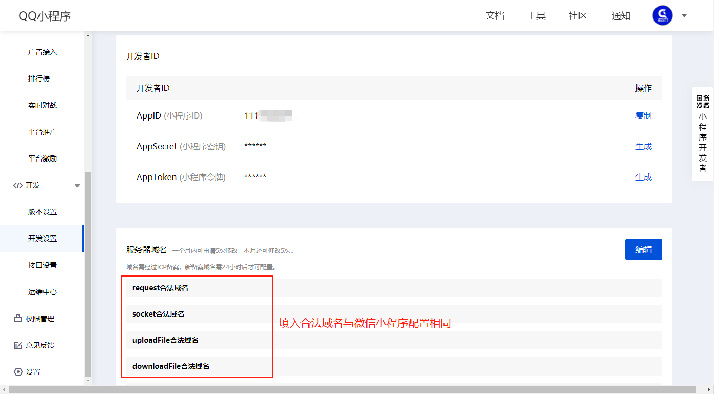Open 接口设置 in sidebar
Screen dimensions: 714x394
coord(43,265)
